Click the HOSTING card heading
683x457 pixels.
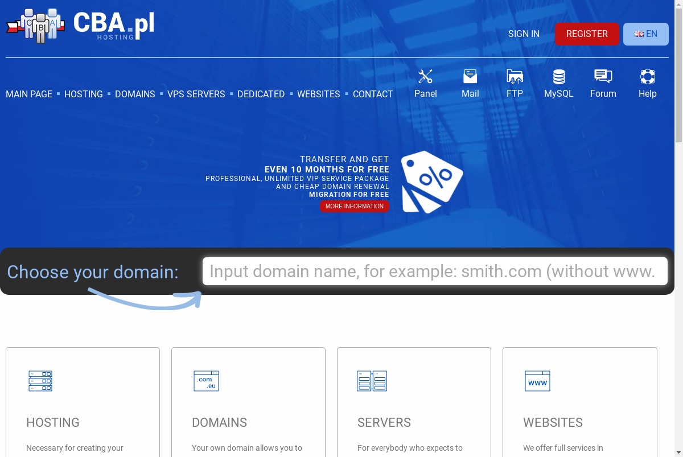coord(53,422)
